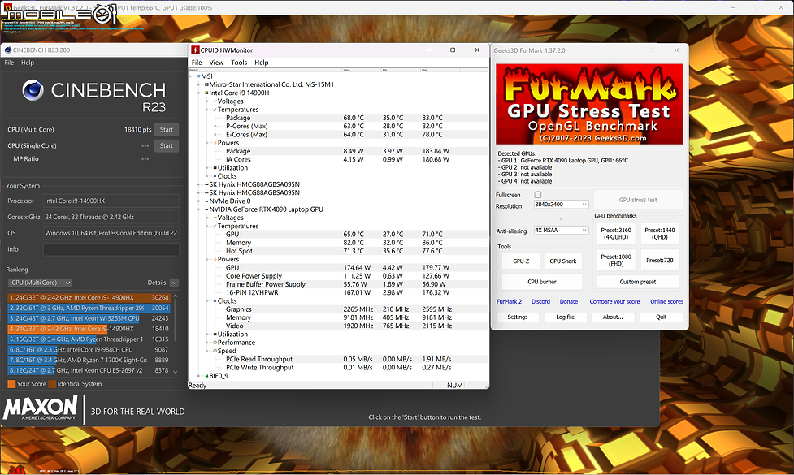Image resolution: width=794 pixels, height=475 pixels.
Task: Select ranking entry Intel Core i9-9880H CPU
Action: (89, 349)
